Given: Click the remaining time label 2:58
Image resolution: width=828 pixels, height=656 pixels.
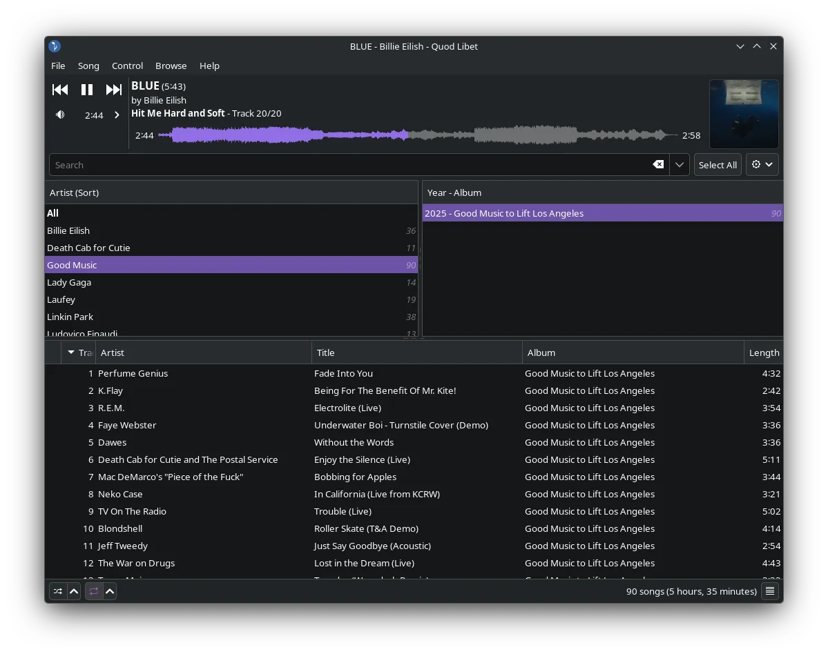Looking at the screenshot, I should click(691, 135).
